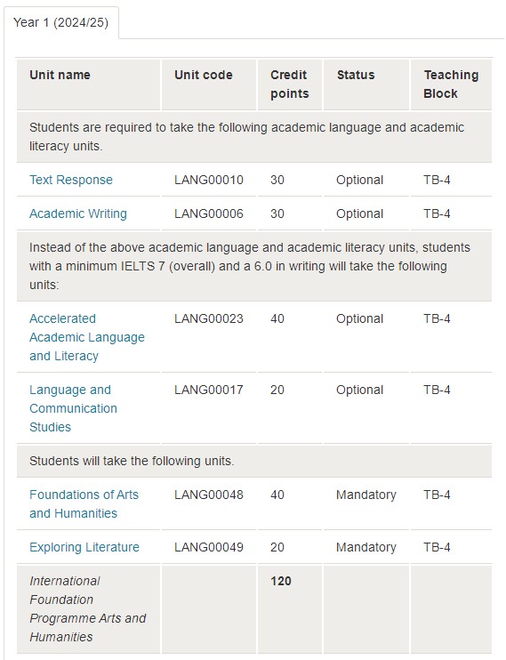Click the Status column header
Screen dimensions: 506x660
click(356, 75)
